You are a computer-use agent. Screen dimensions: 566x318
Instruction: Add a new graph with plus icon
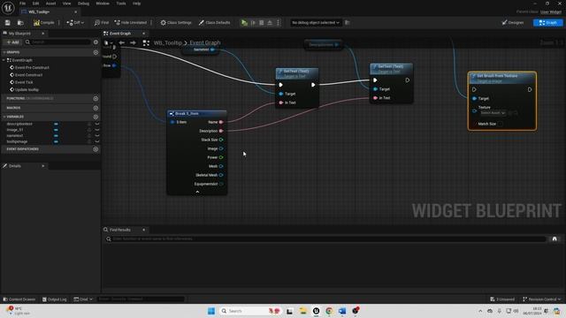click(x=96, y=52)
